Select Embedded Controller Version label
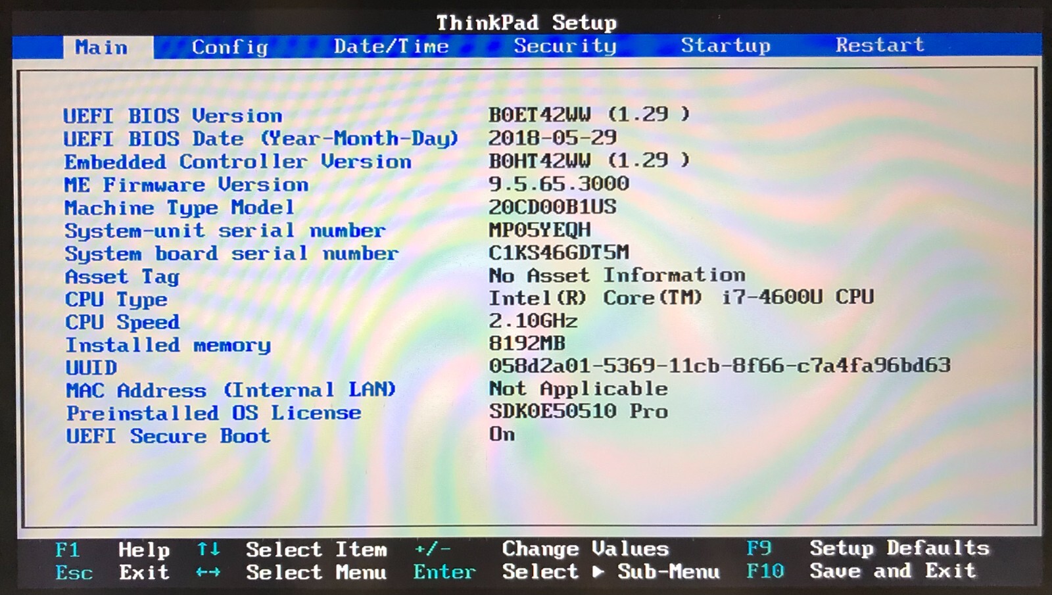Screen dimensions: 1052x595 (238, 162)
